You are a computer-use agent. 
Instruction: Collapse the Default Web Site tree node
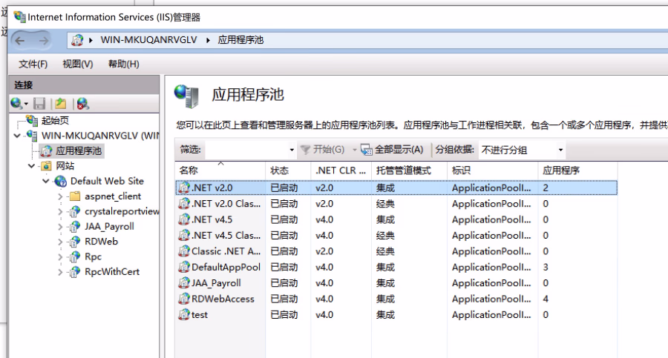[45, 181]
